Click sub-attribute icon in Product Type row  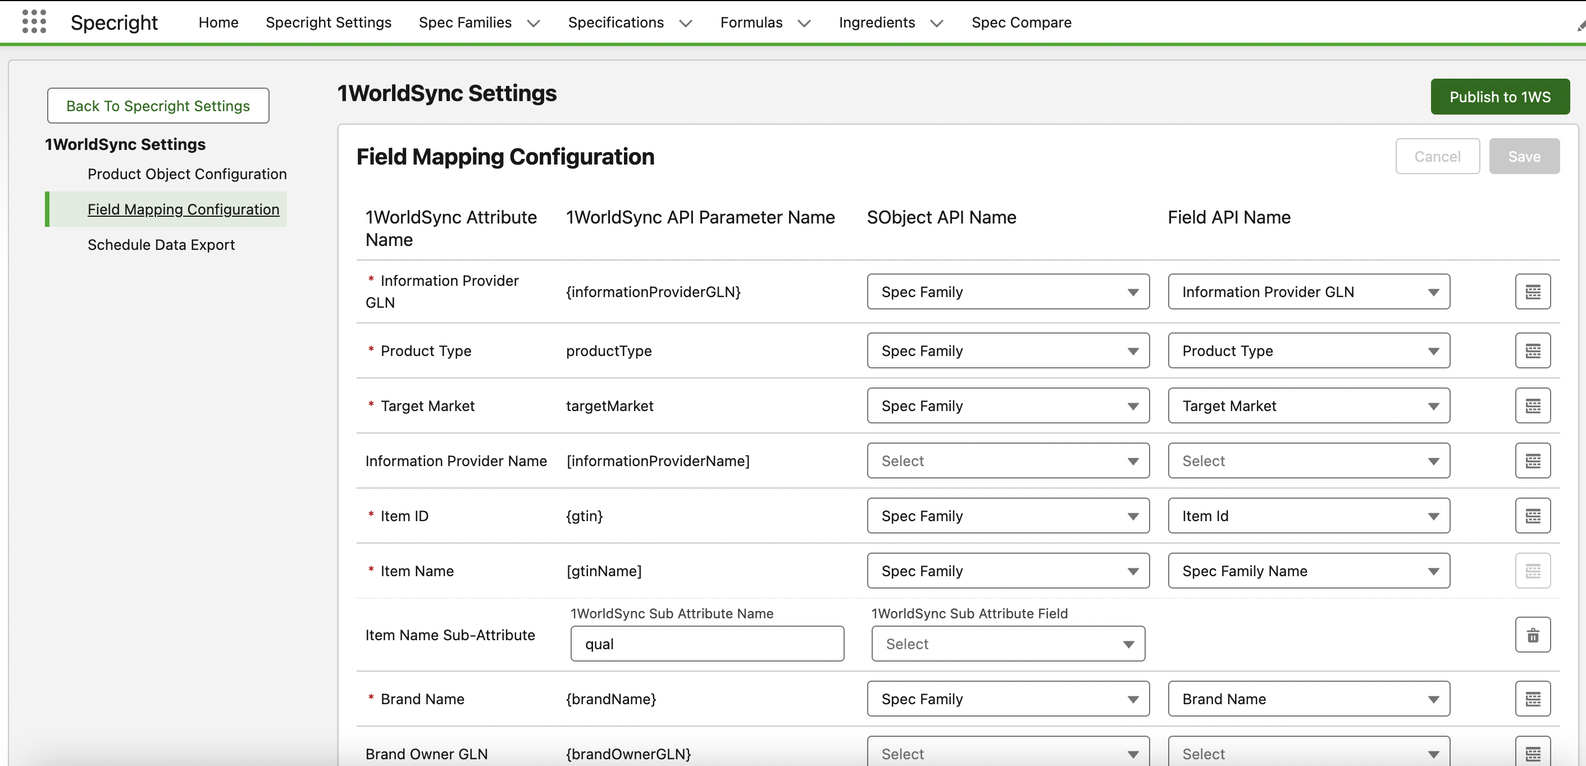(1532, 351)
